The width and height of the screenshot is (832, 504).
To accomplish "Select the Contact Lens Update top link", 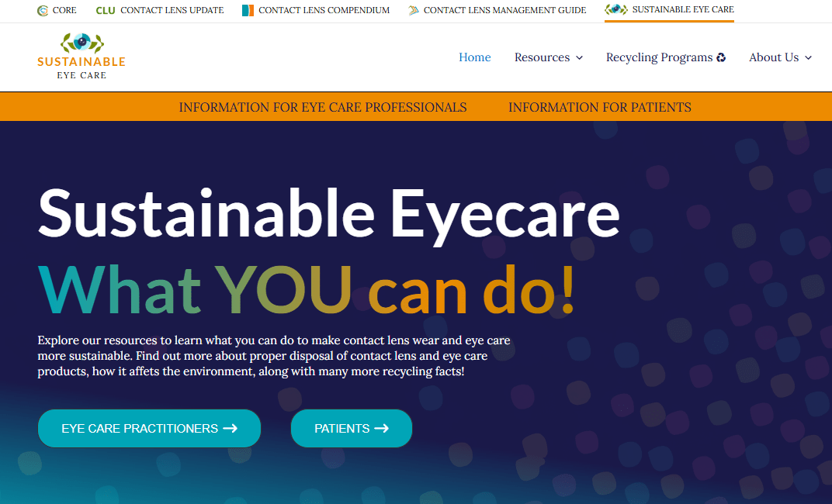I will [172, 11].
